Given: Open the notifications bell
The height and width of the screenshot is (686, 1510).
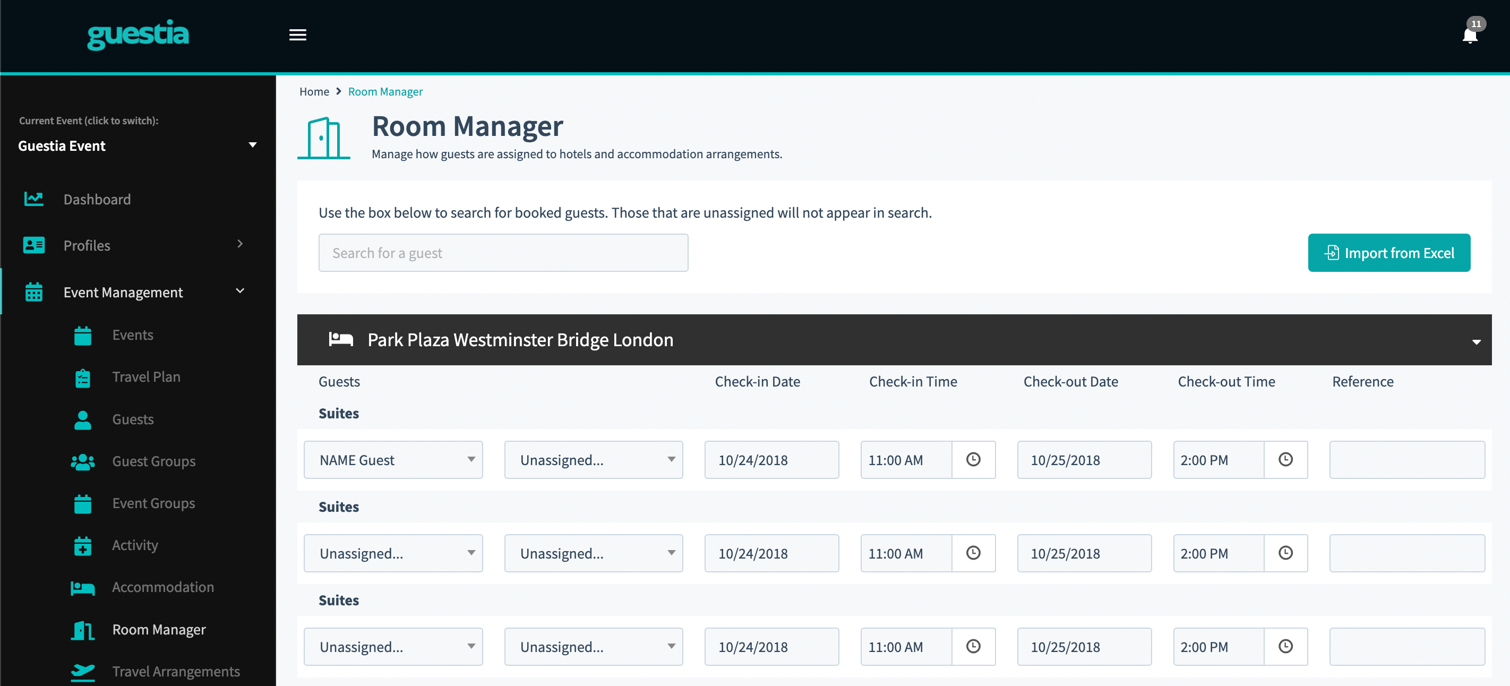Looking at the screenshot, I should [x=1469, y=35].
